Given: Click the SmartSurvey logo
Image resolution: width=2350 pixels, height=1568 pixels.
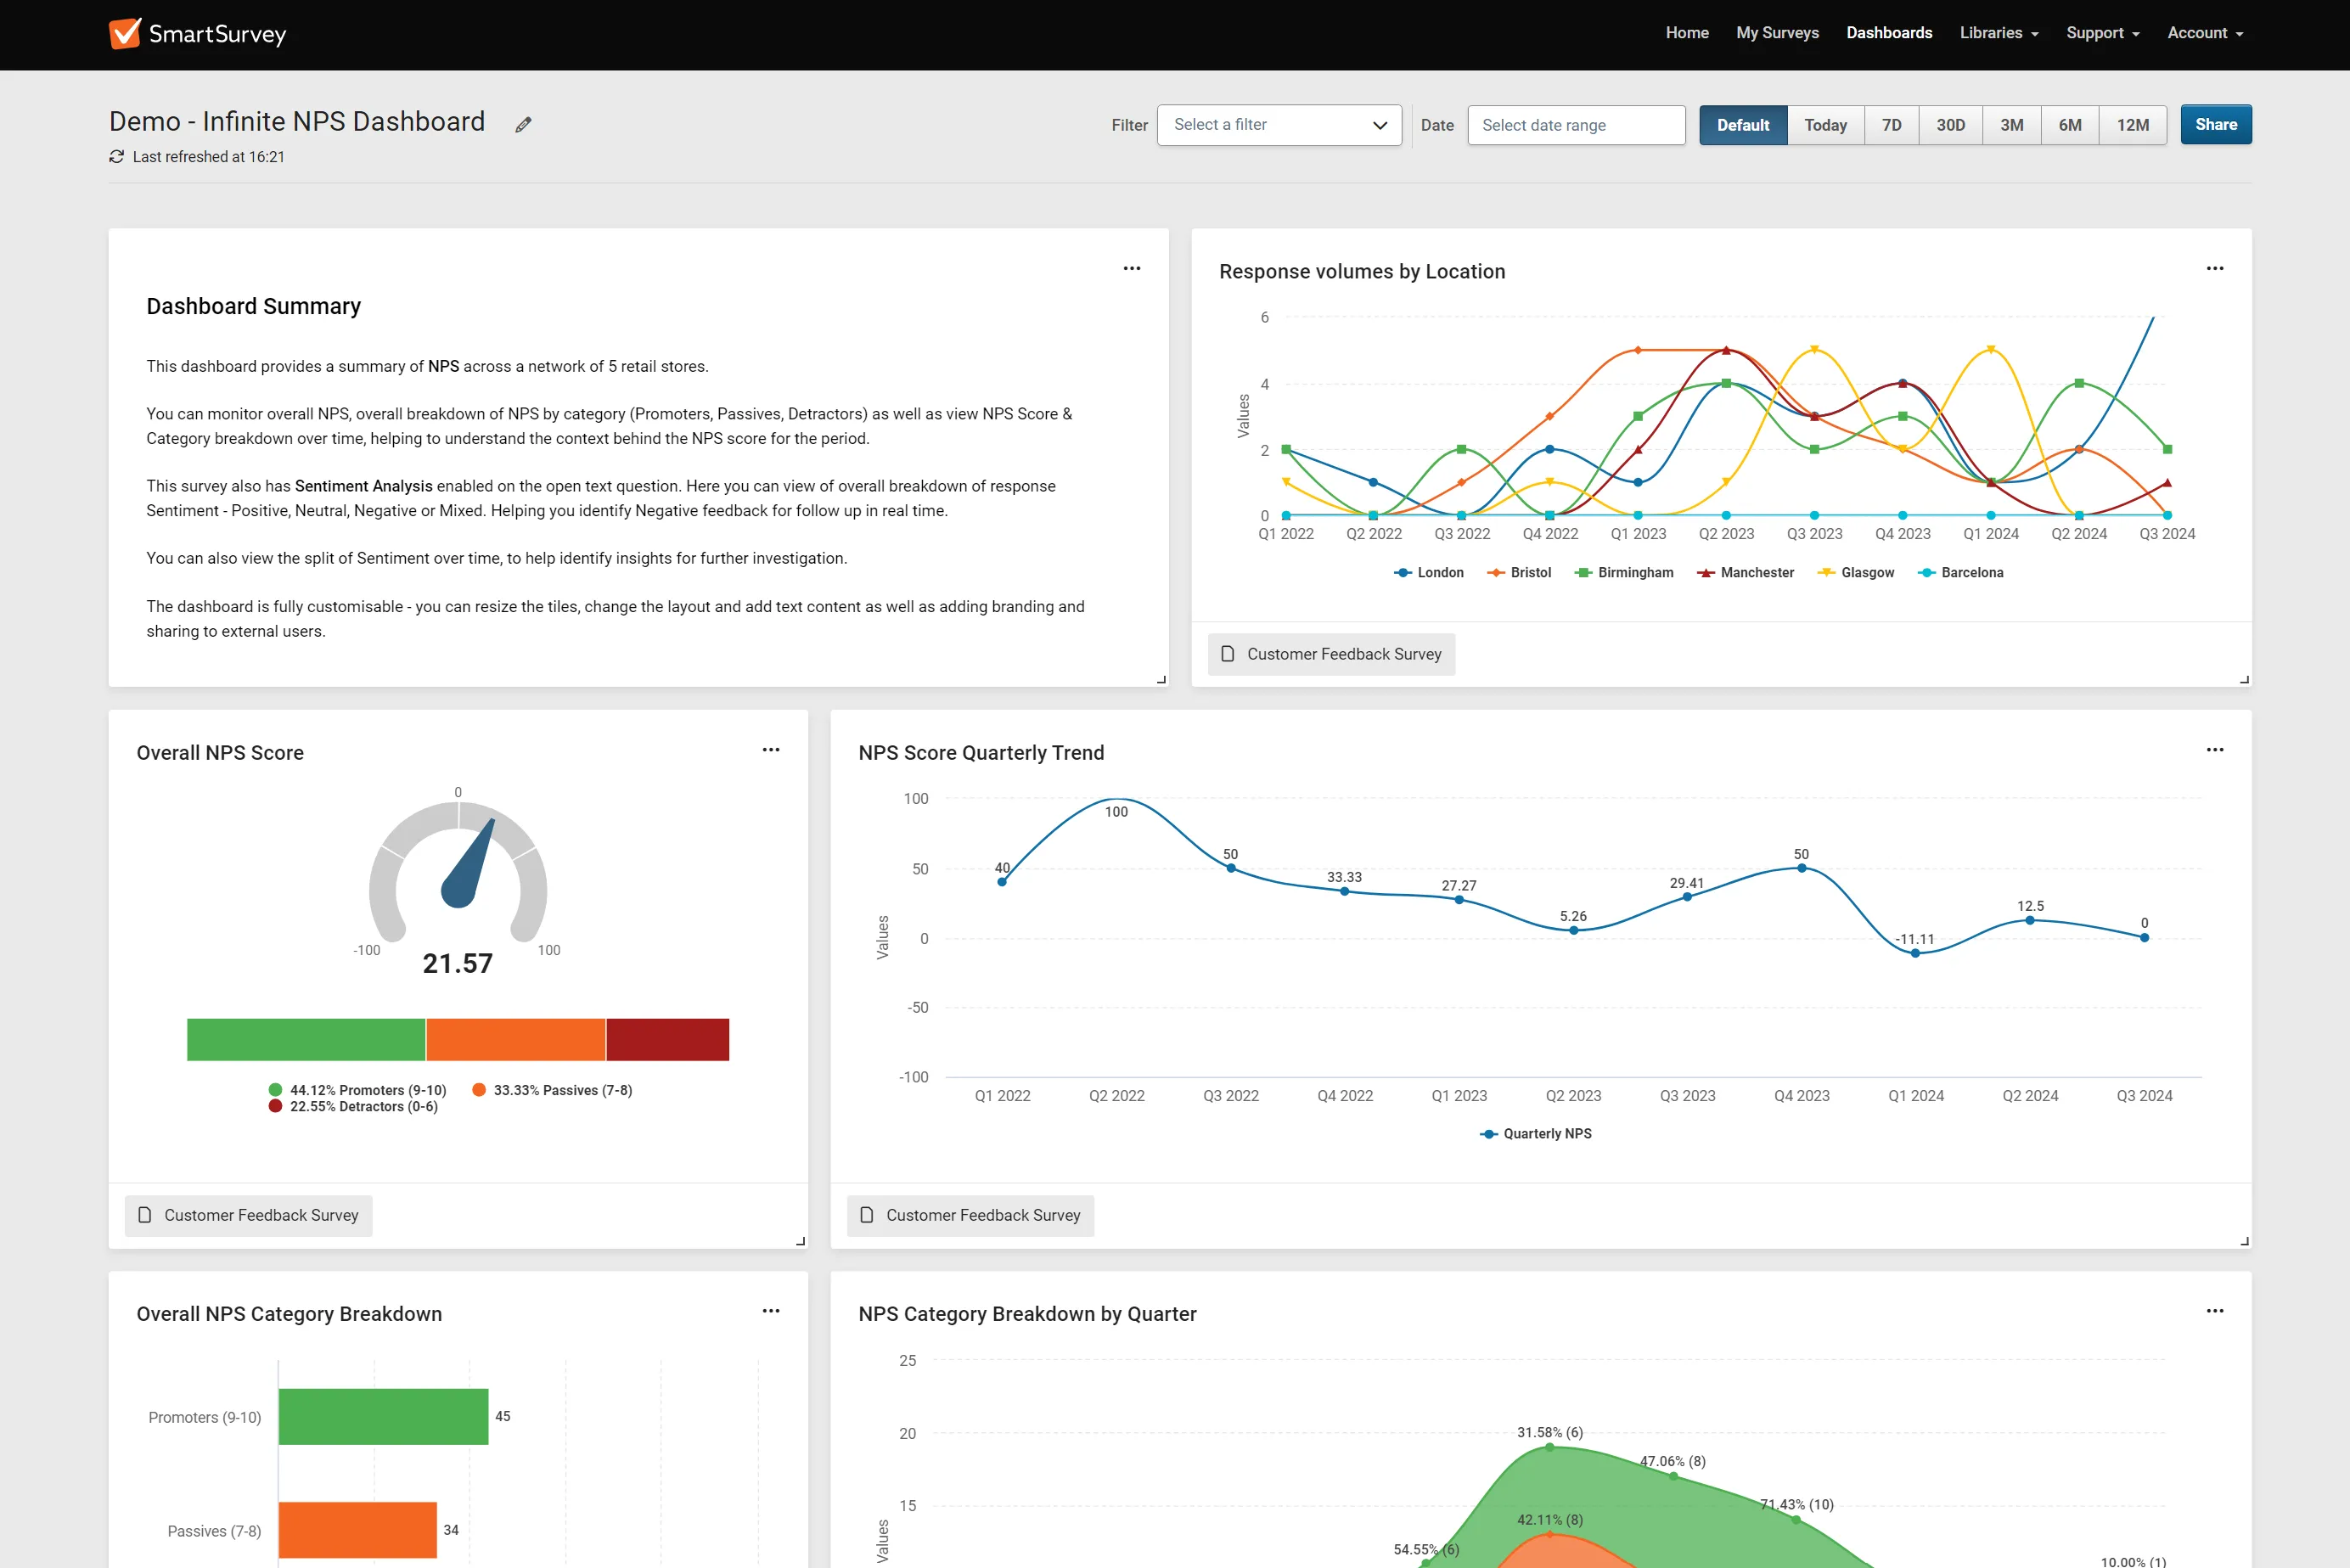Looking at the screenshot, I should click(x=197, y=33).
